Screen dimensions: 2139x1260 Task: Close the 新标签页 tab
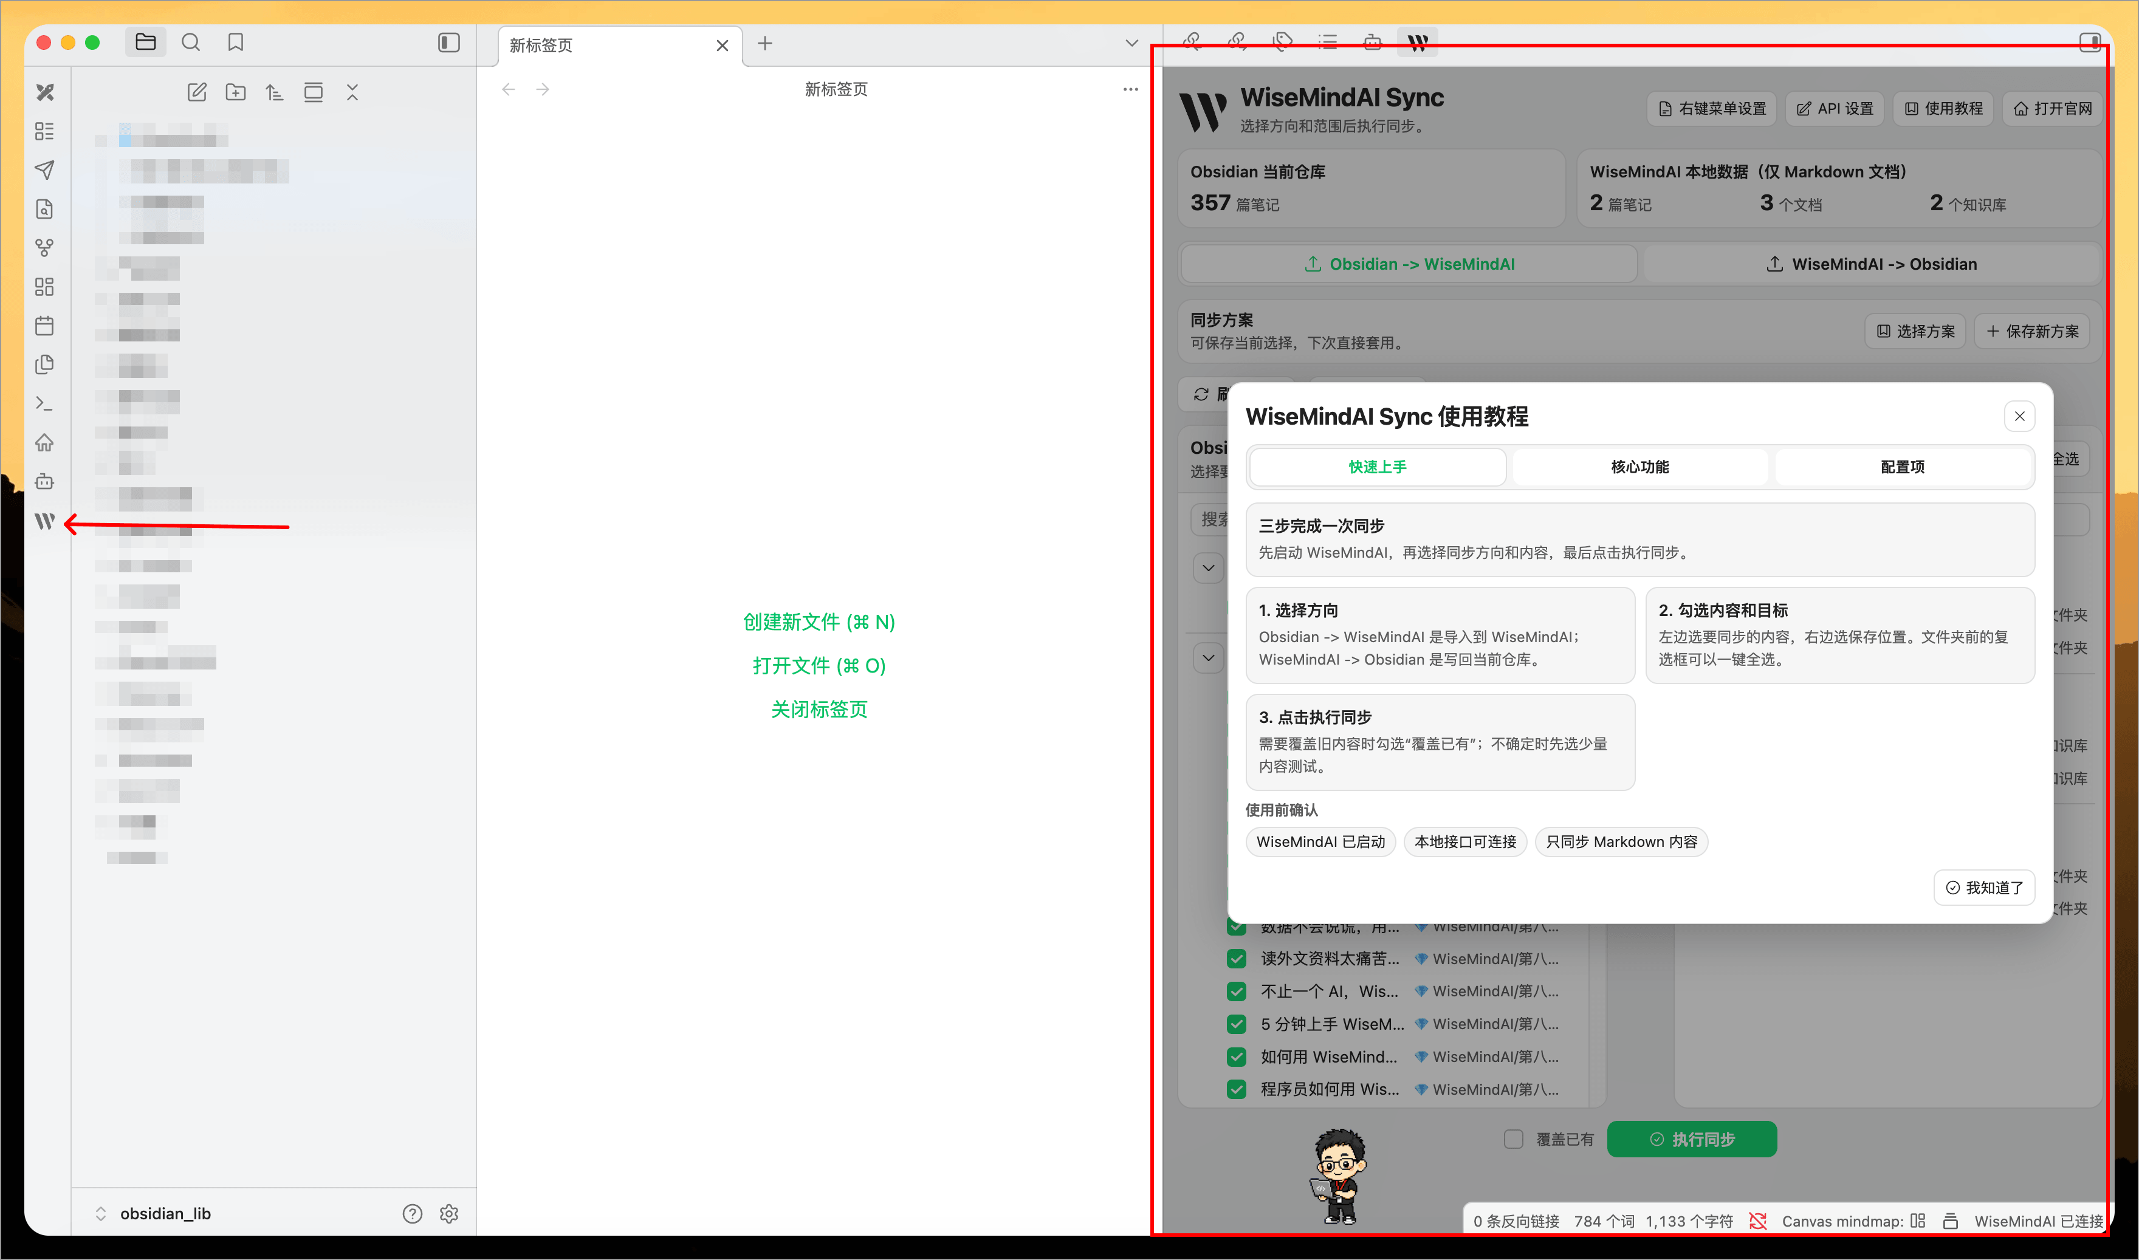pyautogui.click(x=723, y=45)
